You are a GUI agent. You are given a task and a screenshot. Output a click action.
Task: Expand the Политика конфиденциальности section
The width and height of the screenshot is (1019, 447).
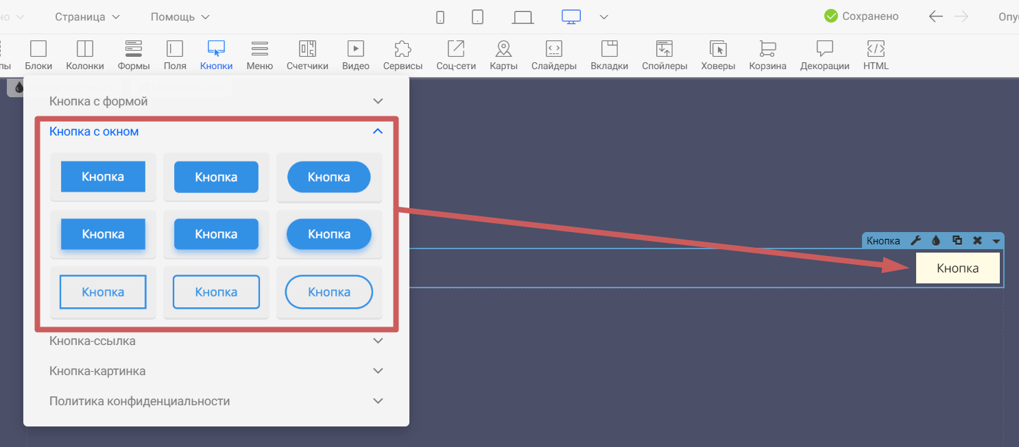pyautogui.click(x=215, y=401)
